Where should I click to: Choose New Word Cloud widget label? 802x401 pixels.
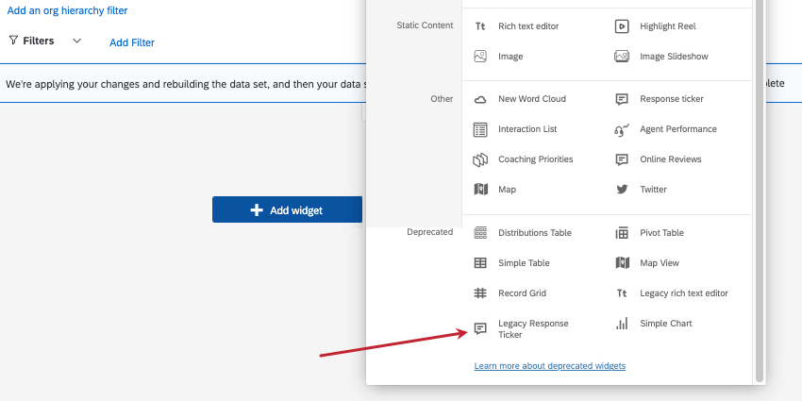tap(532, 99)
